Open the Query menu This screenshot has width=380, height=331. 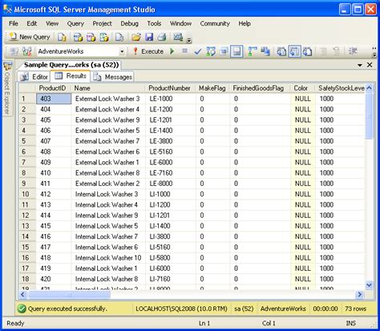75,23
